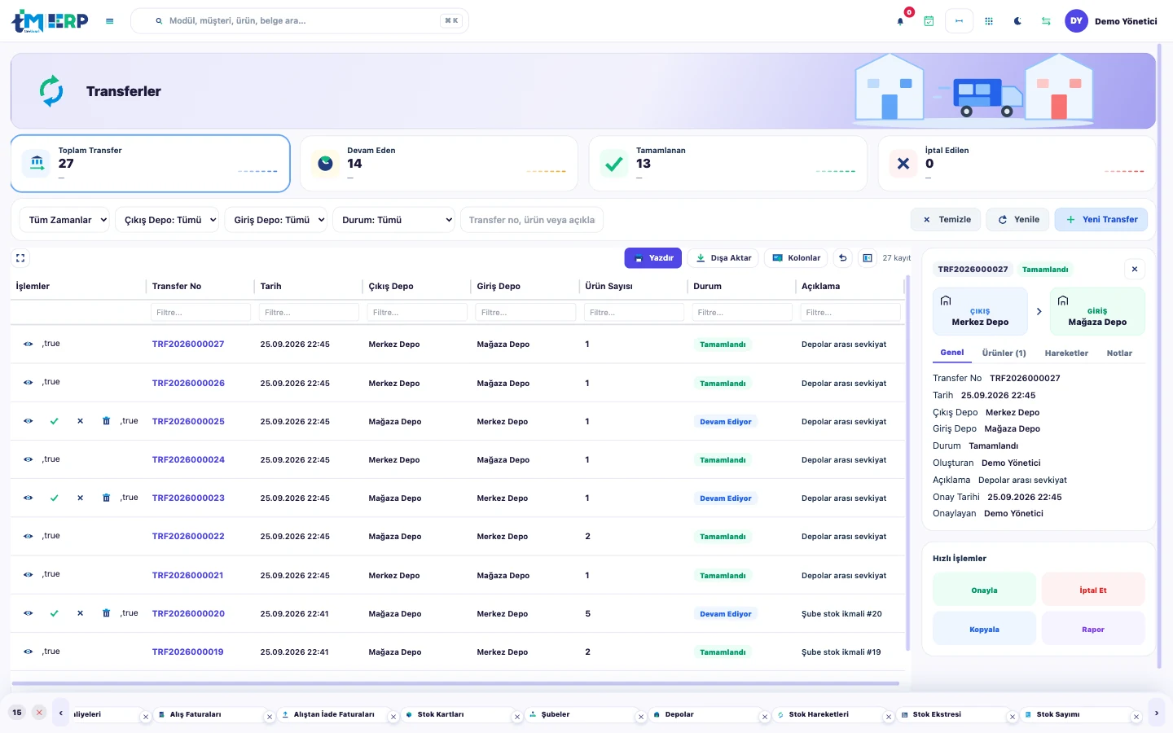Screen dimensions: 1173x733
Task: Click the transfer search input field
Action: tap(532, 220)
